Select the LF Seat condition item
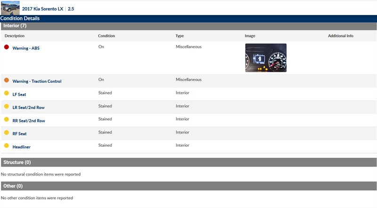Image resolution: width=377 pixels, height=208 pixels. tap(19, 95)
